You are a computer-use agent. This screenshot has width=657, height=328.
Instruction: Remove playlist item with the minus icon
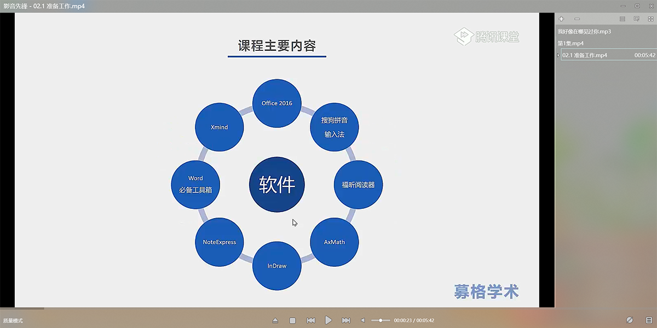tap(577, 19)
